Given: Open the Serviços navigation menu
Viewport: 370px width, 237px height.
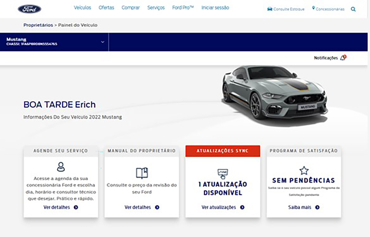Looking at the screenshot, I should tap(156, 8).
